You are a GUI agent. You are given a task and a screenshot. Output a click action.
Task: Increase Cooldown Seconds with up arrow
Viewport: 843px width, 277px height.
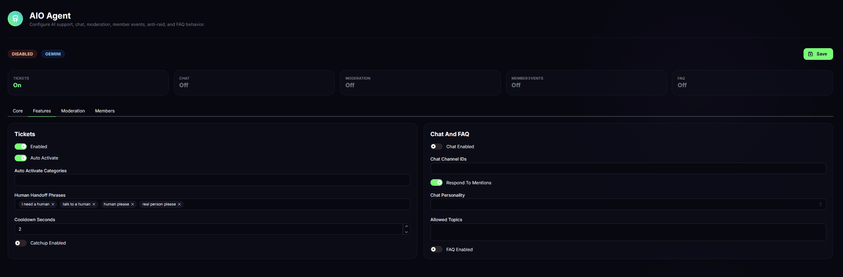point(406,226)
